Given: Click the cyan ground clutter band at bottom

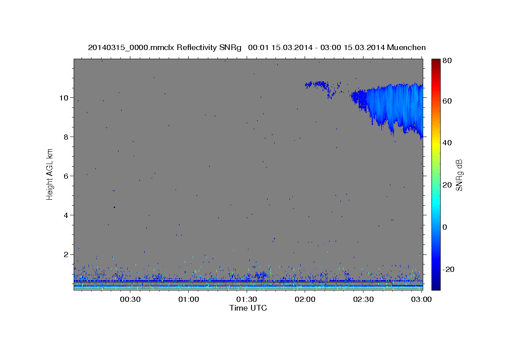Looking at the screenshot, I should 248,287.
